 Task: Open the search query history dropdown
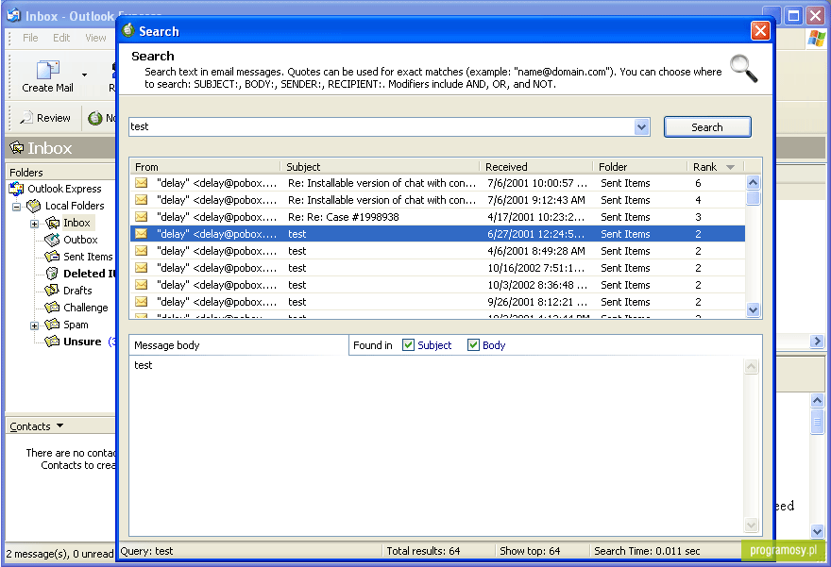(x=642, y=126)
